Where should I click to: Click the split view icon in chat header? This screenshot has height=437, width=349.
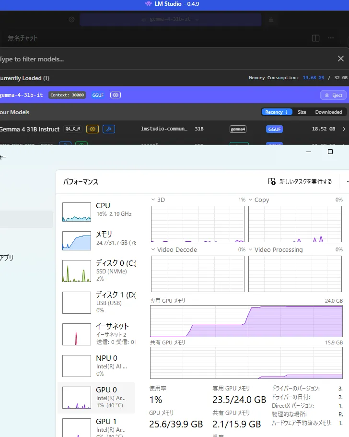tap(315, 38)
